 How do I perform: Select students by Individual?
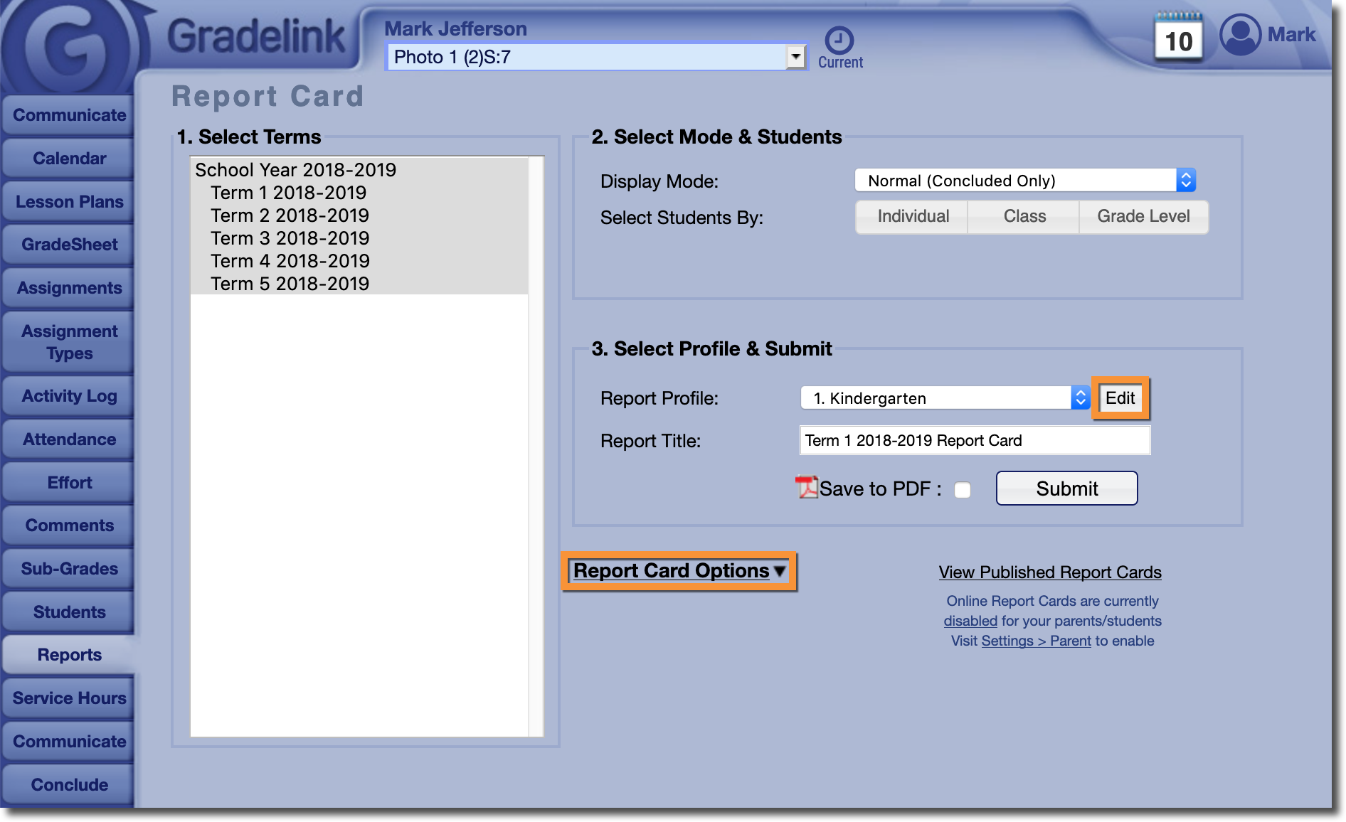(x=913, y=217)
